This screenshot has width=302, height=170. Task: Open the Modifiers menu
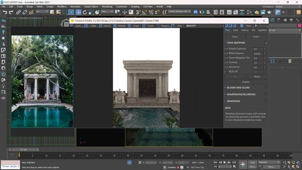click(x=62, y=7)
